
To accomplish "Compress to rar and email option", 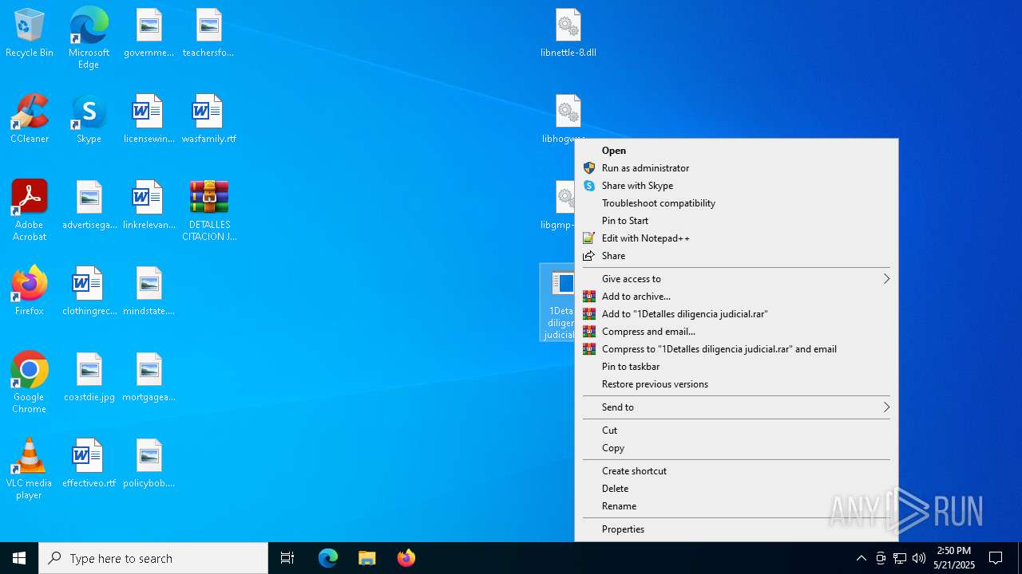I will point(736,349).
